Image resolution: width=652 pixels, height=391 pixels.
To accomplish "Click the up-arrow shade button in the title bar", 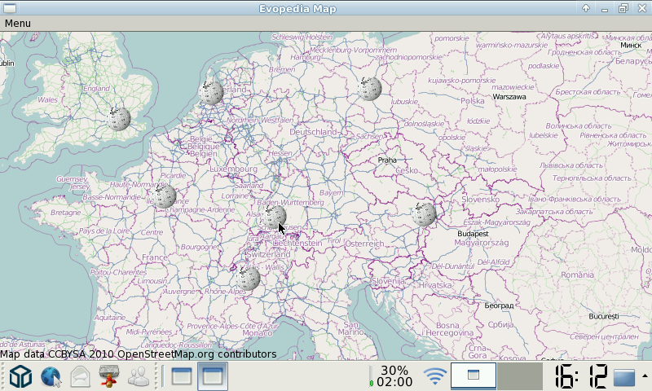I will pyautogui.click(x=586, y=8).
